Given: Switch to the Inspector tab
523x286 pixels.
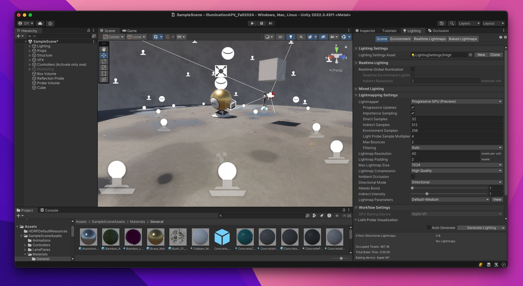Looking at the screenshot, I should pos(365,31).
